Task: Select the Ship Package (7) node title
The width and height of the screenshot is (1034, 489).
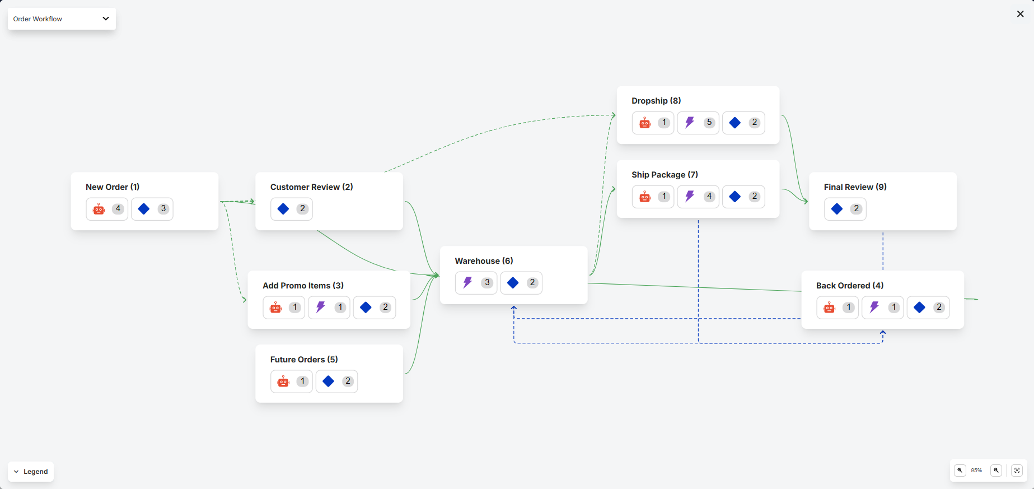Action: (x=665, y=175)
